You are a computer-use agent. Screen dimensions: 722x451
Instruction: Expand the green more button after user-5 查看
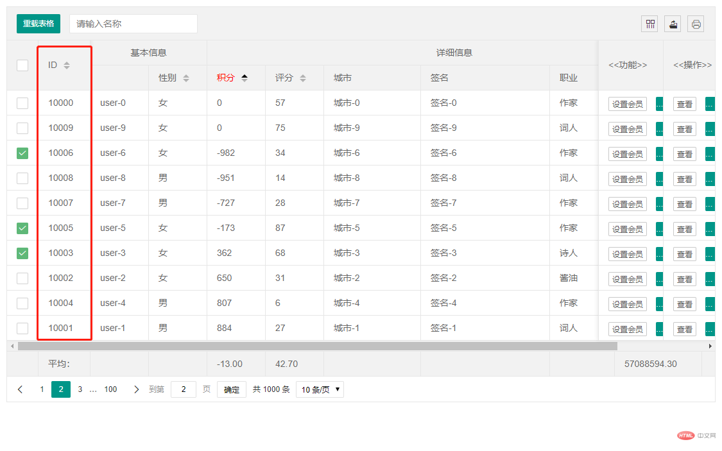(710, 229)
